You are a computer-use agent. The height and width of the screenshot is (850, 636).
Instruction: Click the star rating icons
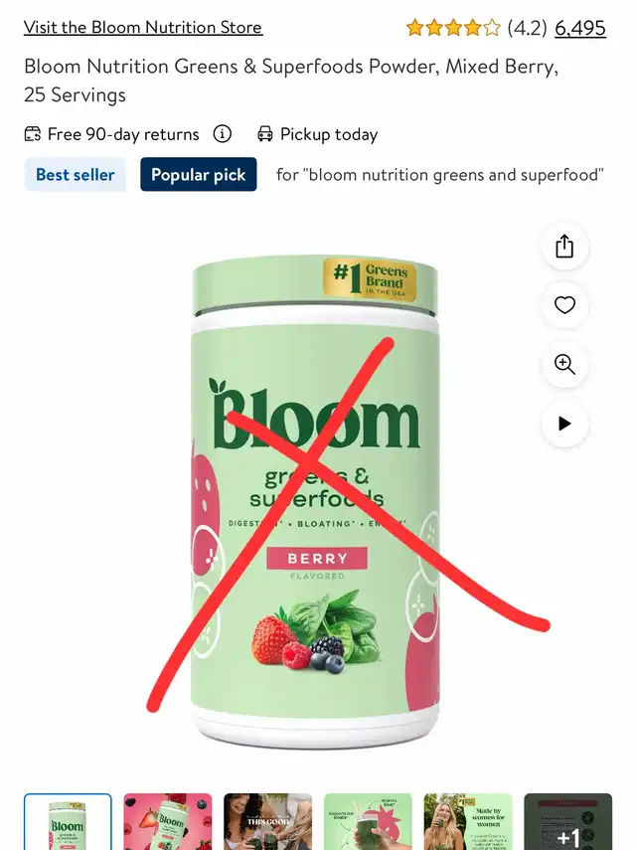click(453, 28)
